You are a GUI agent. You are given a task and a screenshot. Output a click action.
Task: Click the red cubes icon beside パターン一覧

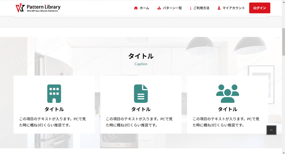[159, 8]
